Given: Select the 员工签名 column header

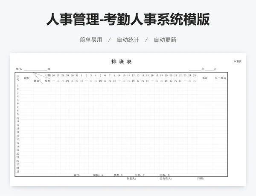Looking at the screenshot, I should click(220, 78).
